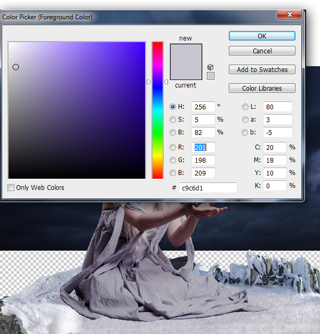Click the Hue degree input field
The image size is (320, 334).
tap(203, 107)
